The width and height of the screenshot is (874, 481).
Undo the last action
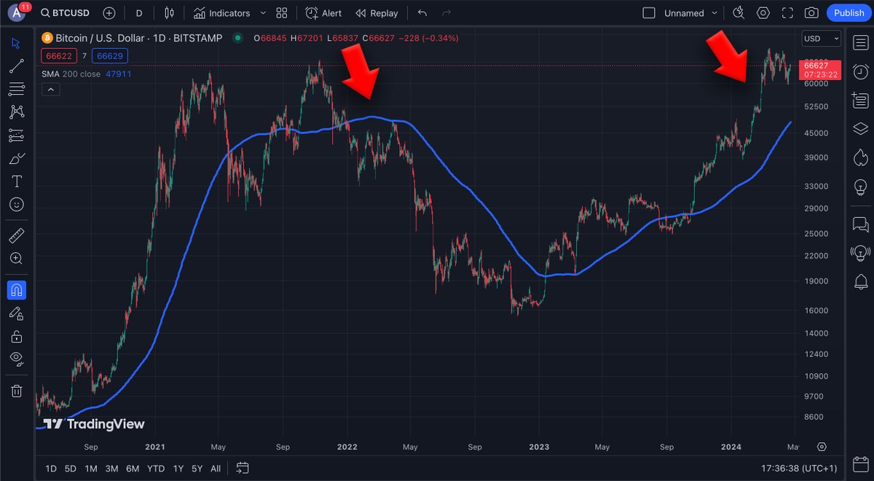point(422,13)
